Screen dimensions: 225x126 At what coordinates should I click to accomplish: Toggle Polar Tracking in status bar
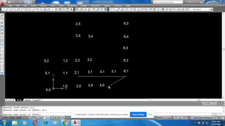41,118
